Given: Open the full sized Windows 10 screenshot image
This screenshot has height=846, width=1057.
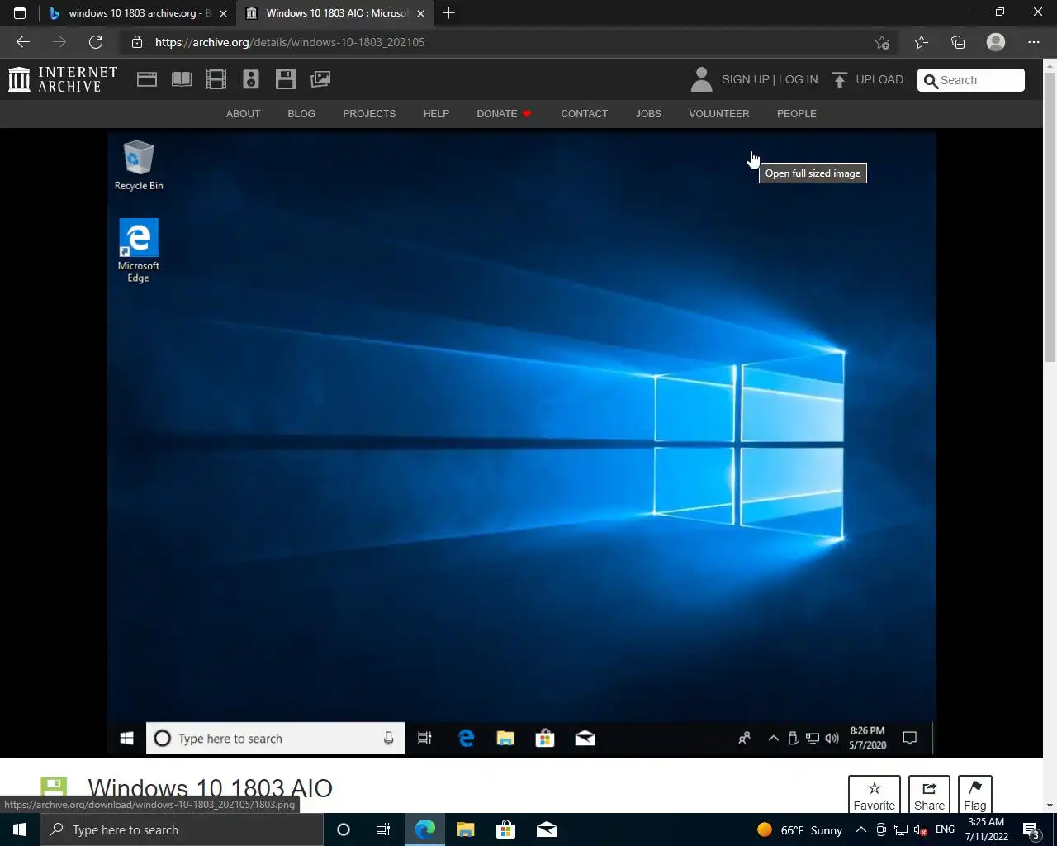Looking at the screenshot, I should [522, 444].
